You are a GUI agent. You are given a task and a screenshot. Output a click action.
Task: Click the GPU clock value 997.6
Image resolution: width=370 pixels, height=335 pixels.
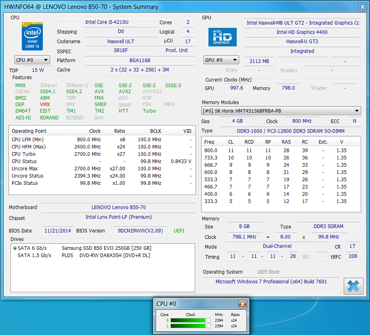[236, 88]
